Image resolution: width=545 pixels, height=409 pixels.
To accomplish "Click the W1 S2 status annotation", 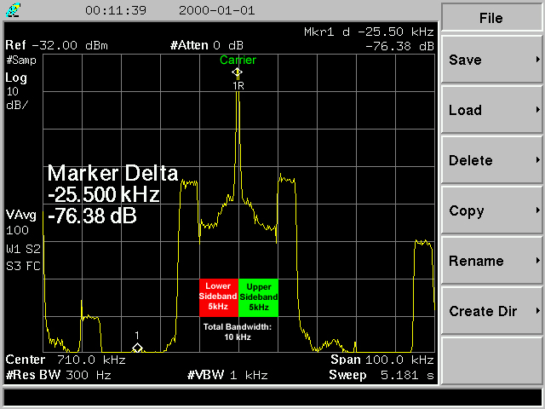I will 23,249.
